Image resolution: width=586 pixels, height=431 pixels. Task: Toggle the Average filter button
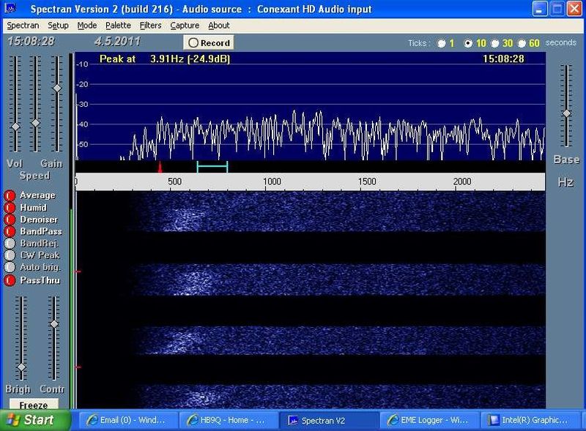pos(10,195)
